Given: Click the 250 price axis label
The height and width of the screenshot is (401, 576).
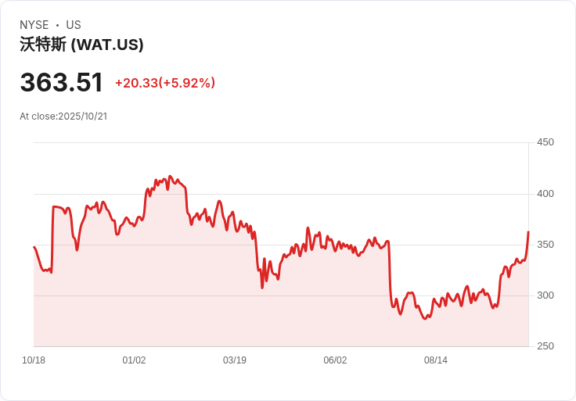Looking at the screenshot, I should coord(545,346).
